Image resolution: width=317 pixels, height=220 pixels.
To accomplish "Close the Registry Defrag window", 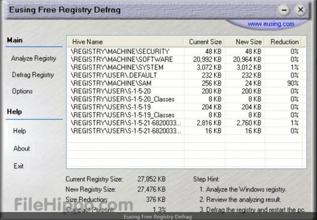I will [x=301, y=9].
